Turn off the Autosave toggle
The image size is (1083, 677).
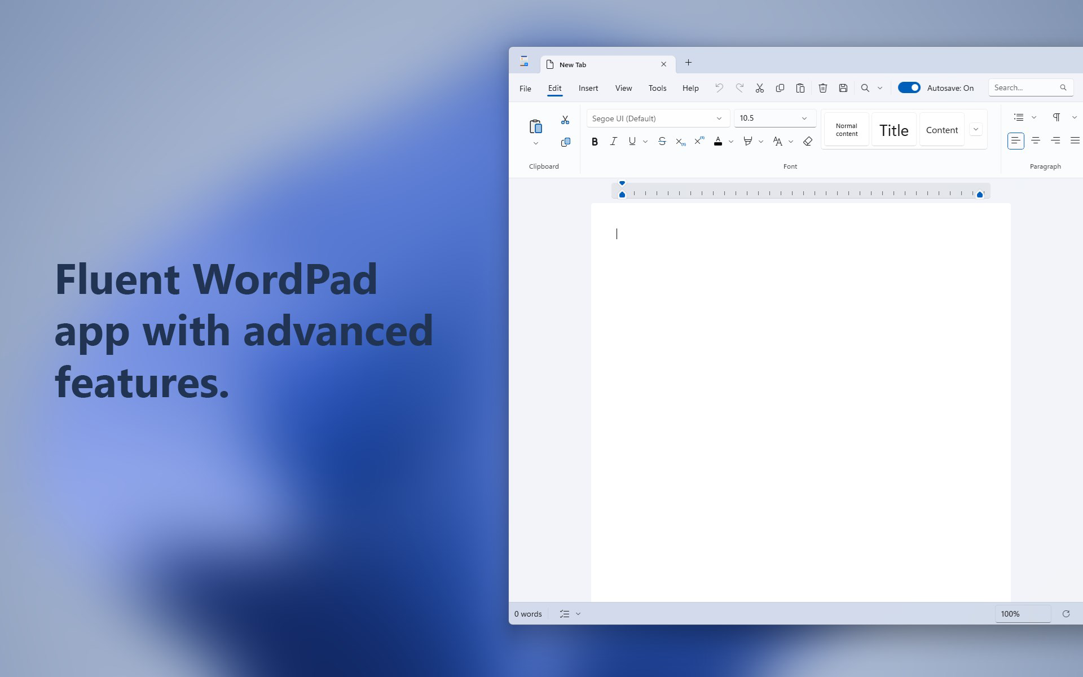(x=909, y=87)
